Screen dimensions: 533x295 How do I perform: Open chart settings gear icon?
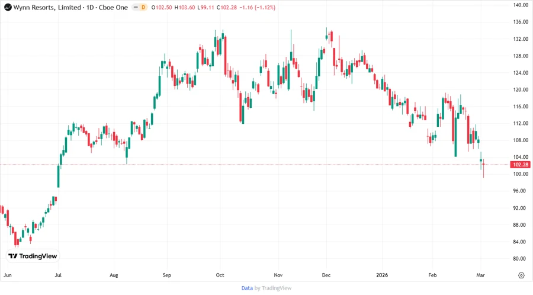tap(521, 275)
